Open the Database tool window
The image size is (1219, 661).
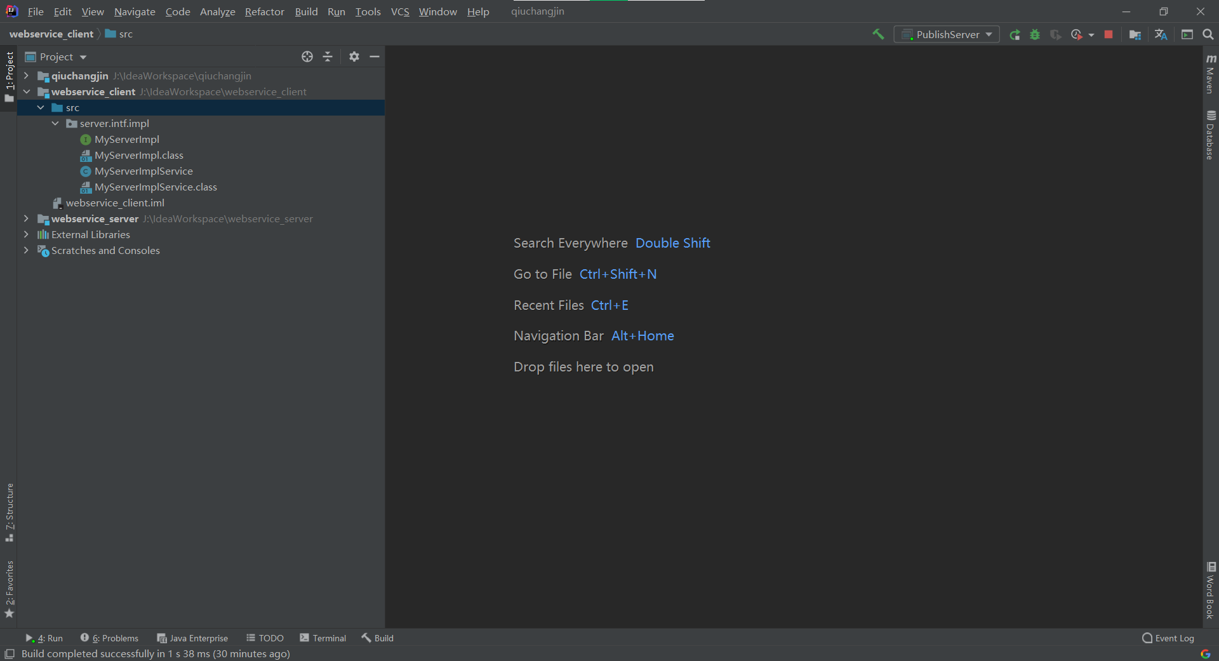(x=1210, y=133)
